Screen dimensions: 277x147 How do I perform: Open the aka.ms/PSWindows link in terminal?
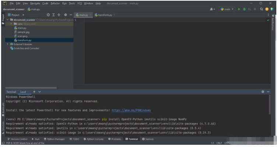pos(131,110)
